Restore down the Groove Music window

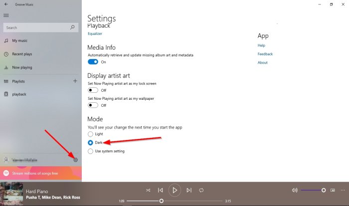click(332, 4)
